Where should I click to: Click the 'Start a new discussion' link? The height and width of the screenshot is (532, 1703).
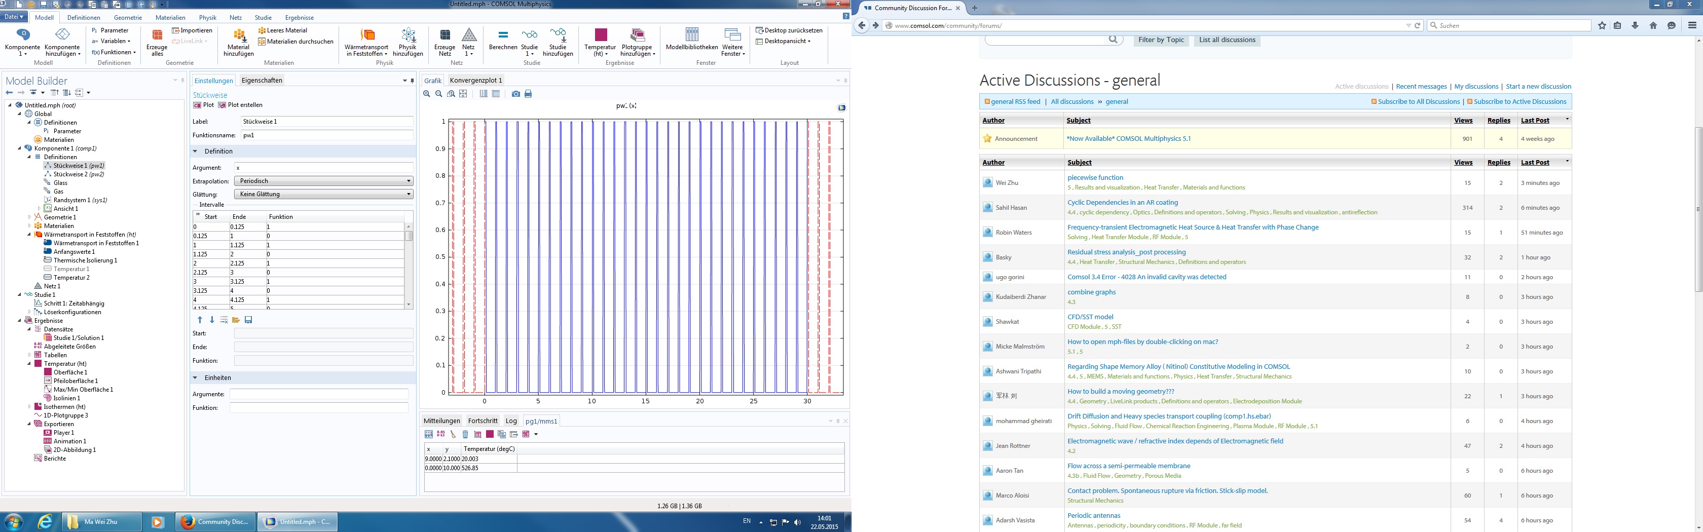coord(1538,87)
